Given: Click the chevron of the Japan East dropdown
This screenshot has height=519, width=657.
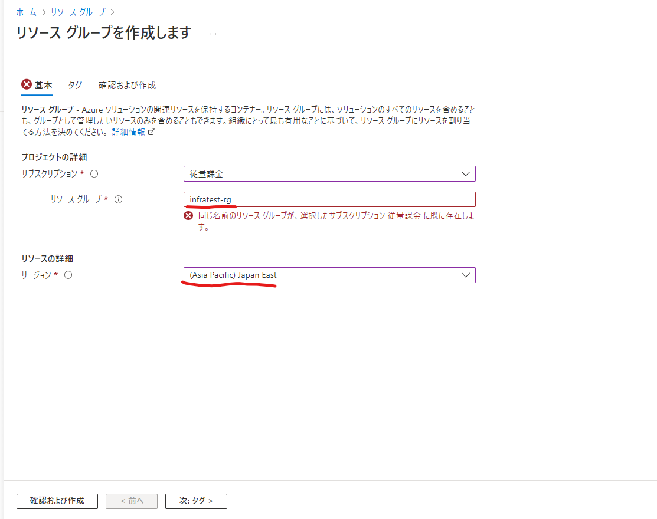Looking at the screenshot, I should [466, 275].
